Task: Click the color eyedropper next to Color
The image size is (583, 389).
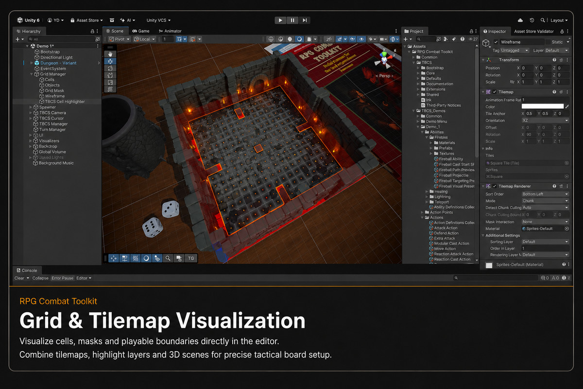Action: coord(566,106)
